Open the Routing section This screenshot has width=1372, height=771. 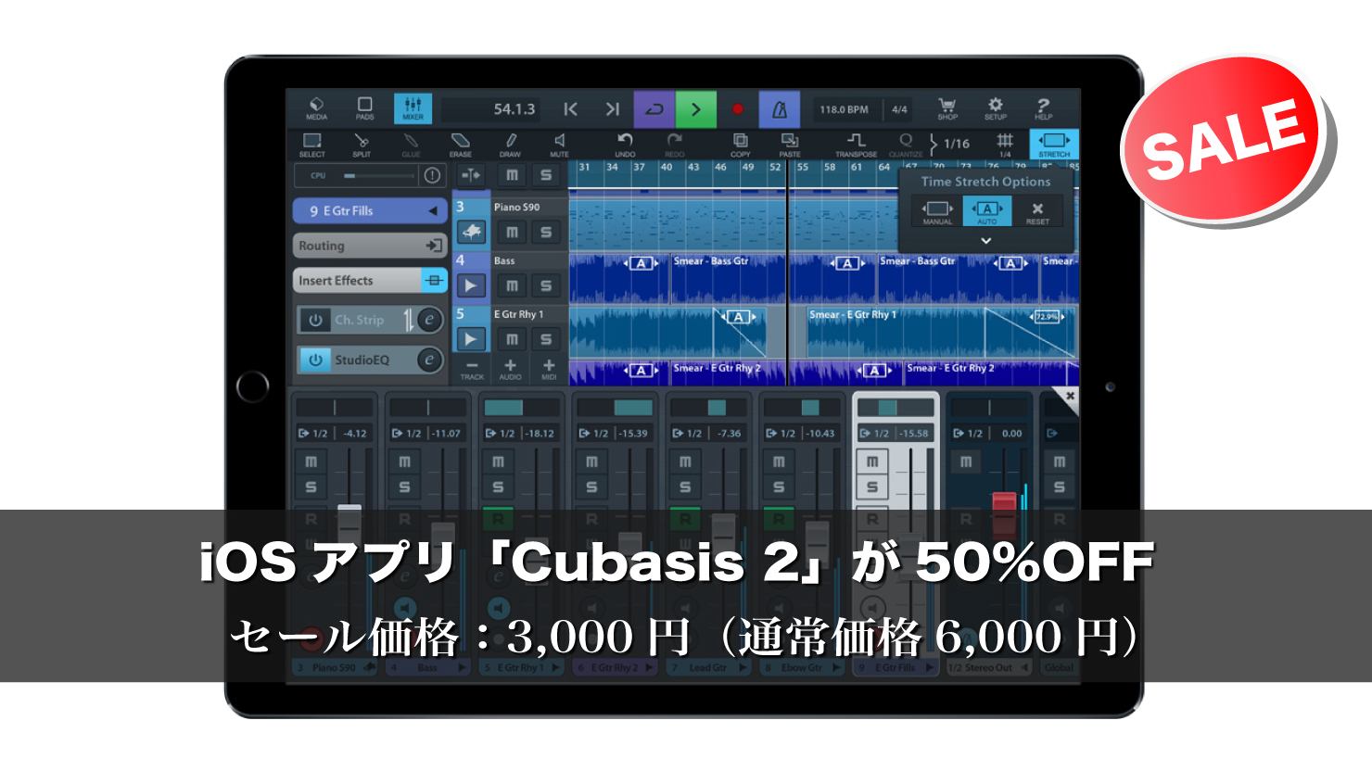[x=371, y=246]
